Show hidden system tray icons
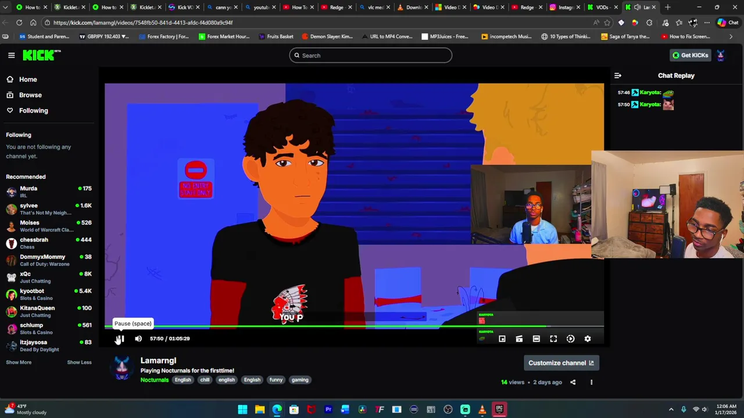 point(671,409)
